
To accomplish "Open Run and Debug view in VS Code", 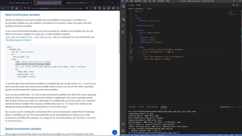I will click(x=123, y=25).
